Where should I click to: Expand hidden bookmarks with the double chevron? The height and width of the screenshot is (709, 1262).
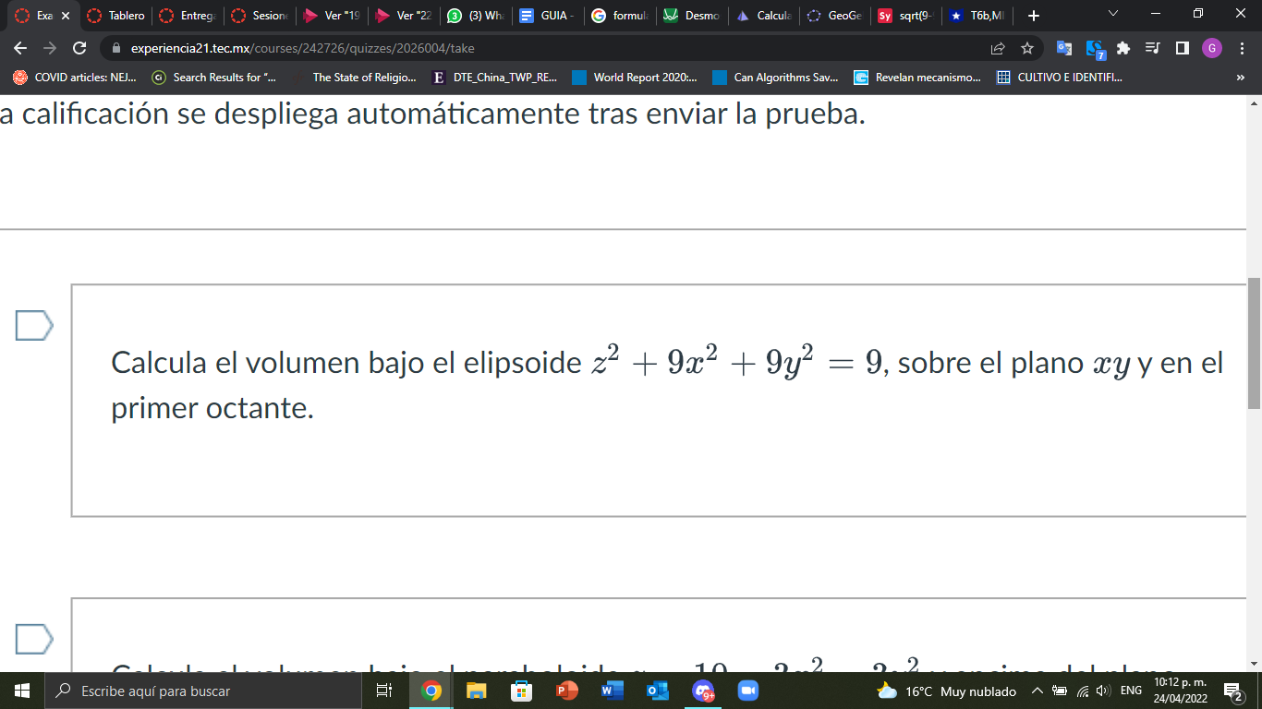point(1241,78)
